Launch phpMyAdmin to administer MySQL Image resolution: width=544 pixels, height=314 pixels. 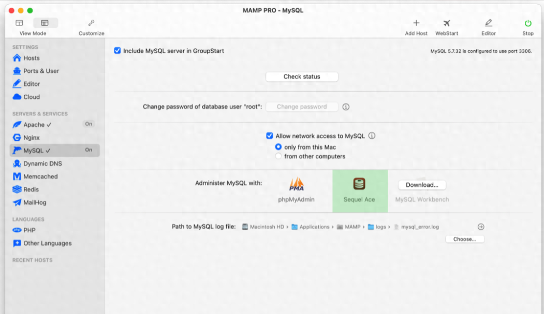[x=296, y=190]
